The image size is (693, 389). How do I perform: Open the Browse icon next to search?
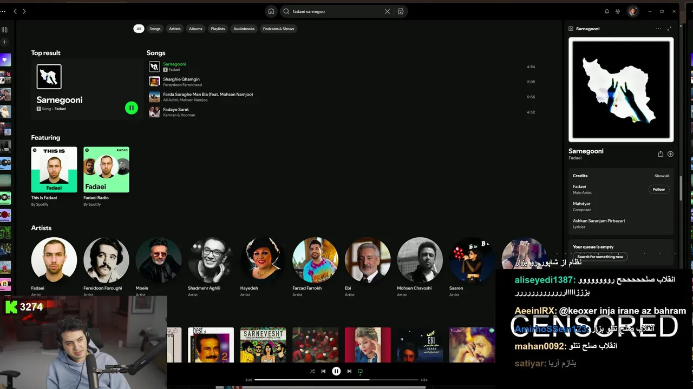(x=401, y=11)
